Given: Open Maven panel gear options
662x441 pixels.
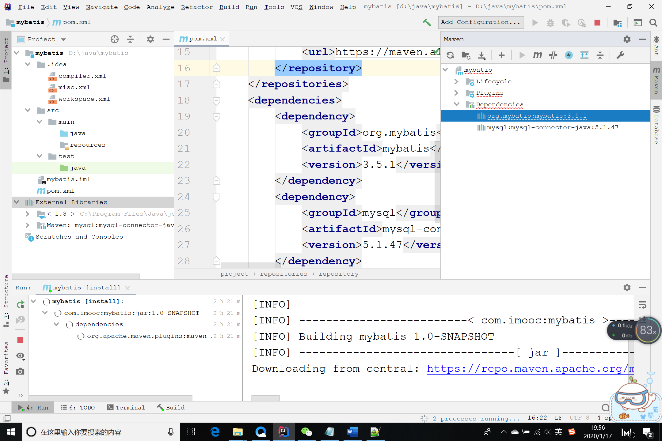Looking at the screenshot, I should point(627,39).
